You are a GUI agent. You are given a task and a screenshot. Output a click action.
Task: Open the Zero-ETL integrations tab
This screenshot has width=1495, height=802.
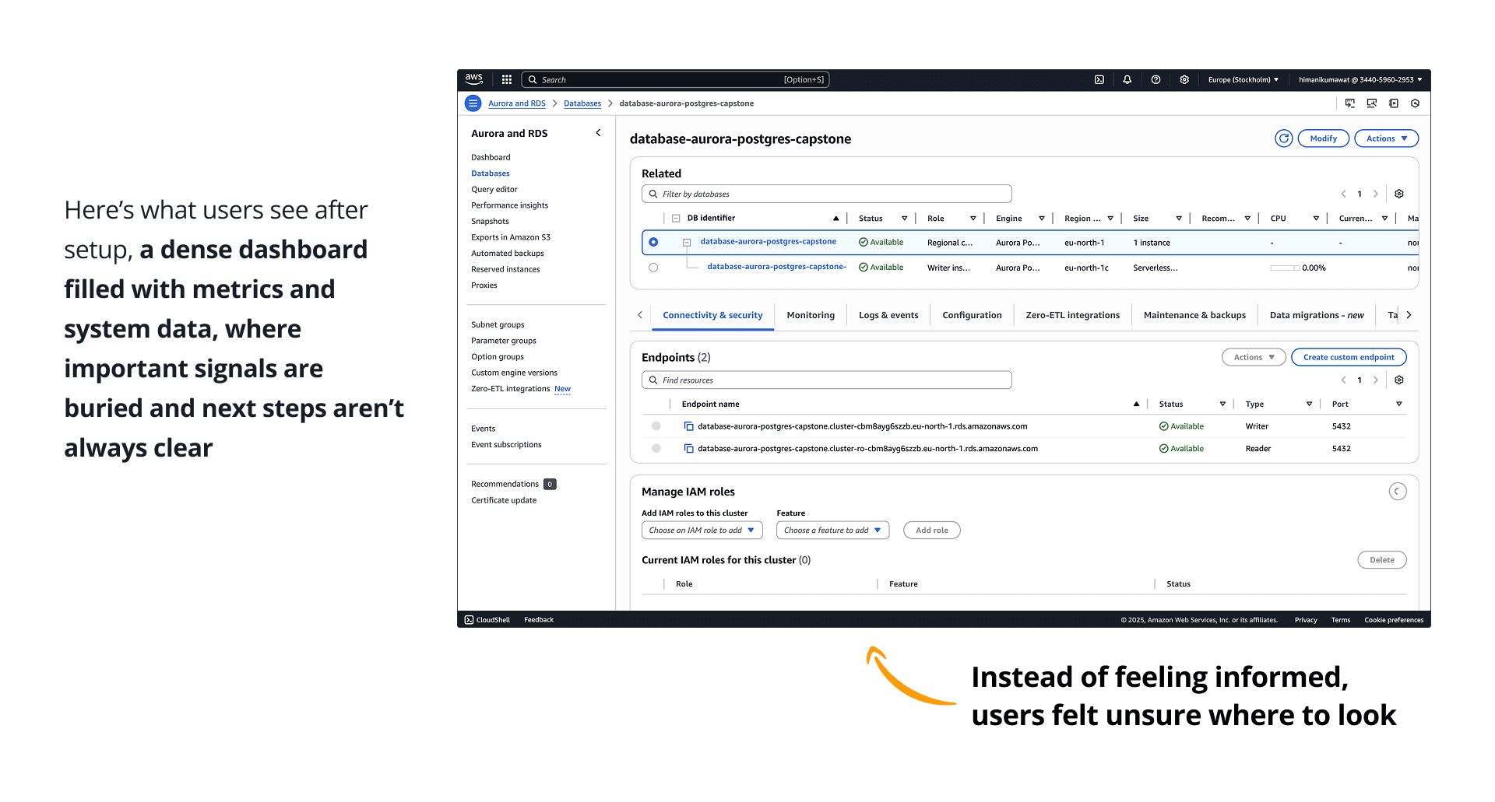[1072, 315]
